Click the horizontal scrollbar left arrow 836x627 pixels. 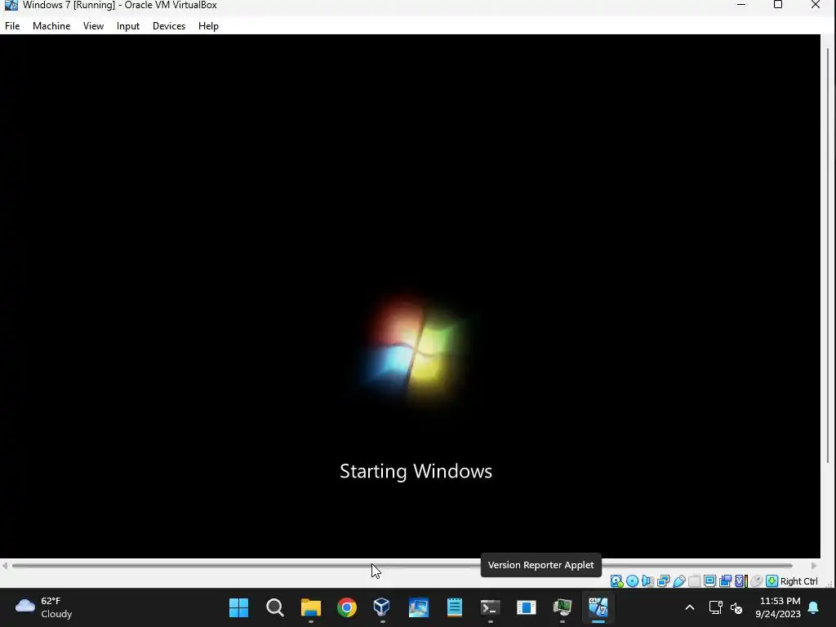[5, 565]
